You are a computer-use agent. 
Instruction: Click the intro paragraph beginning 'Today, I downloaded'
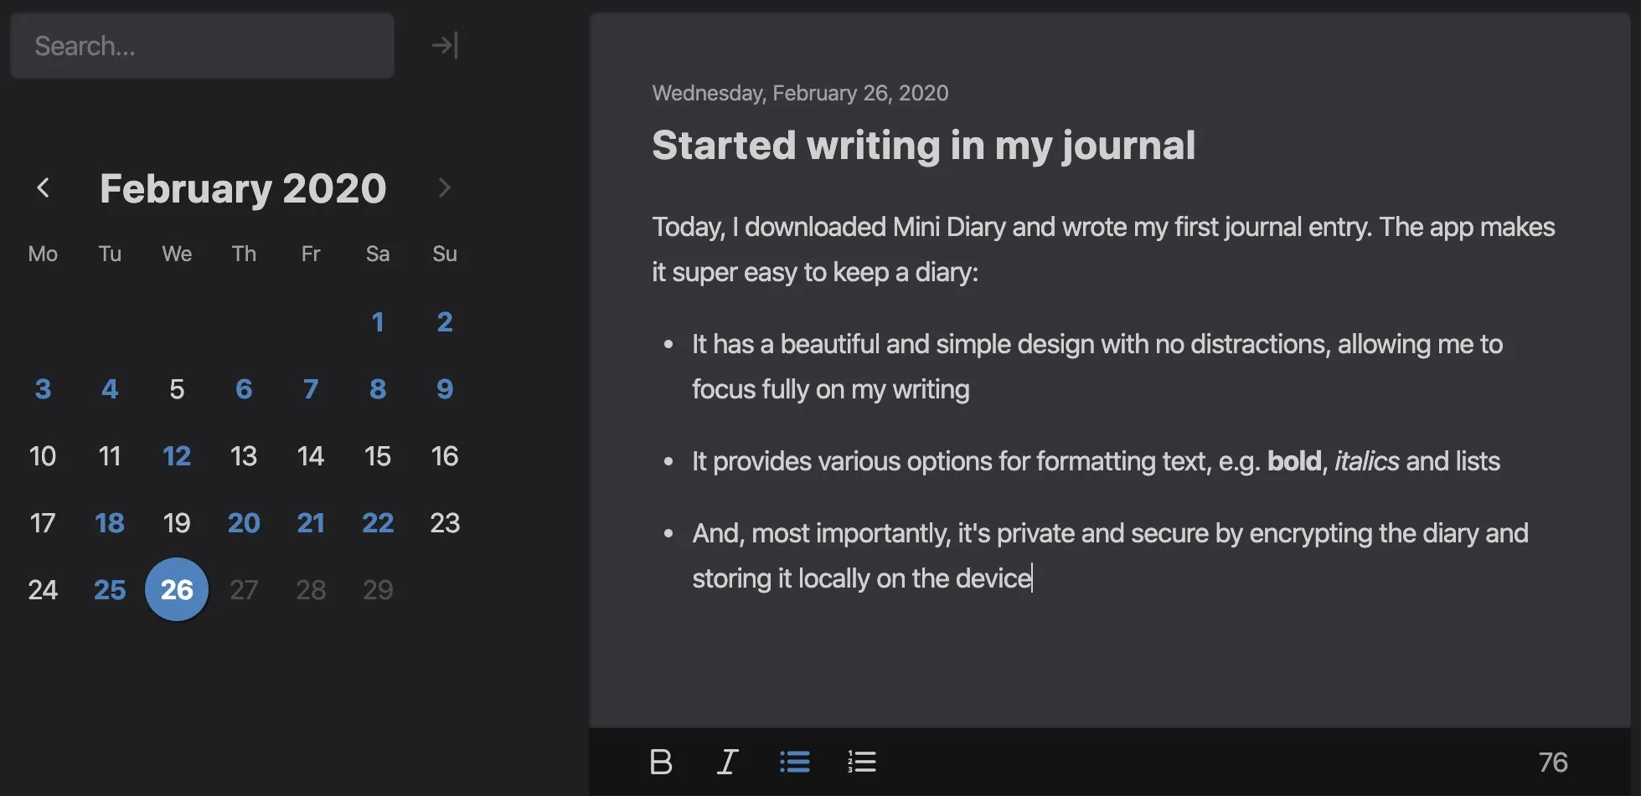tap(1103, 249)
